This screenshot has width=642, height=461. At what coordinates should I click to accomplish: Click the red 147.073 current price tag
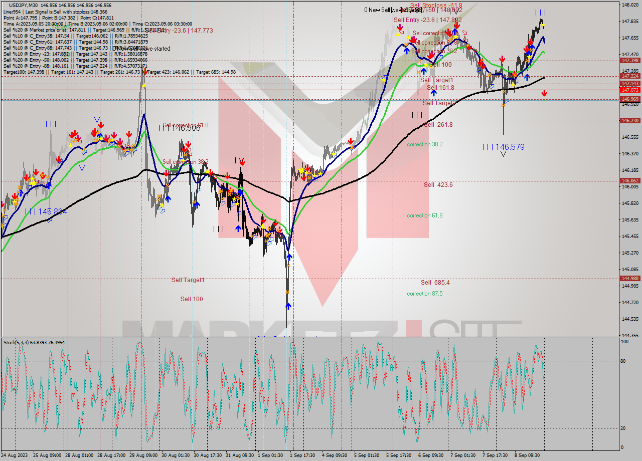(630, 90)
